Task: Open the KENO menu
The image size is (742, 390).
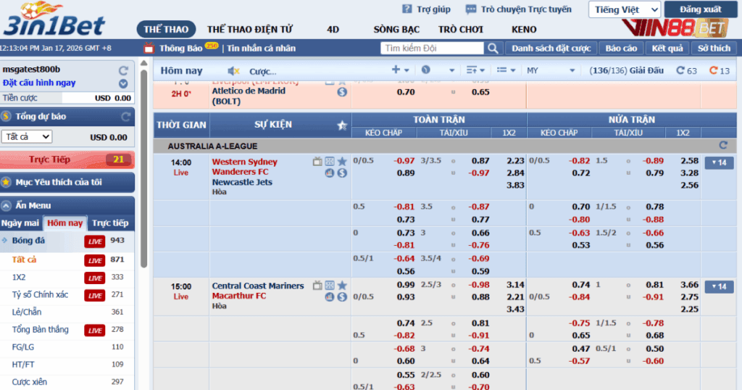Action: coord(524,29)
